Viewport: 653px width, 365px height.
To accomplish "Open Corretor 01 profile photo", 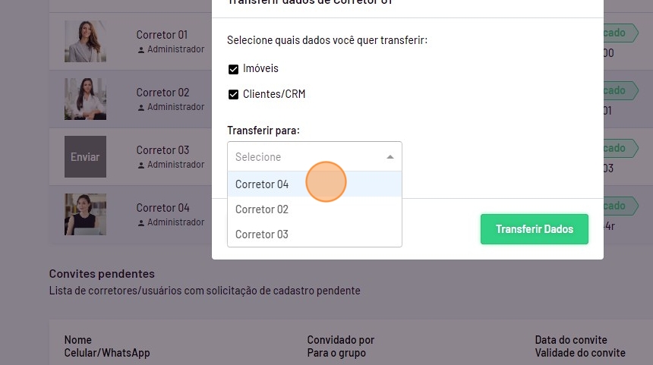I will point(85,41).
